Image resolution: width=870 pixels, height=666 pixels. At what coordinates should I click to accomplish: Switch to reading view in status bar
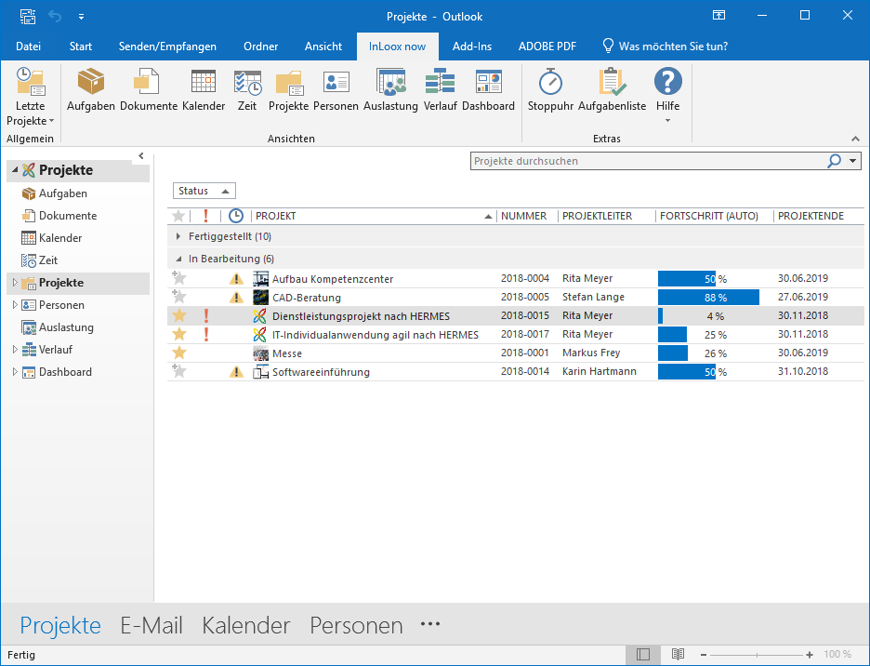(x=678, y=654)
